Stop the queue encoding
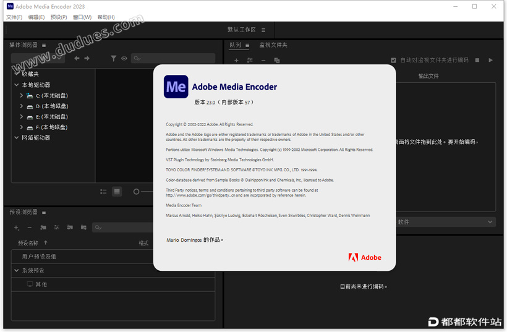507x332 pixels. tap(477, 60)
